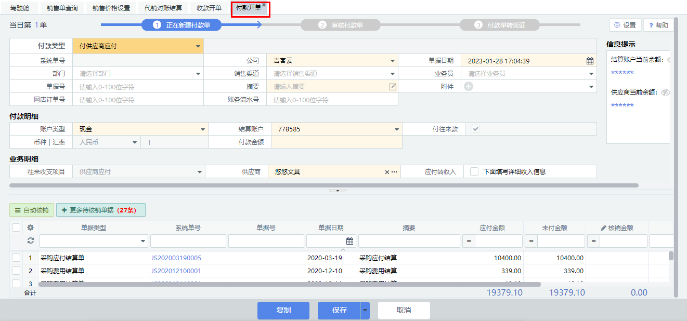Check 下面填写详细收入信息 checkbox
This screenshot has width=687, height=321.
click(x=474, y=171)
